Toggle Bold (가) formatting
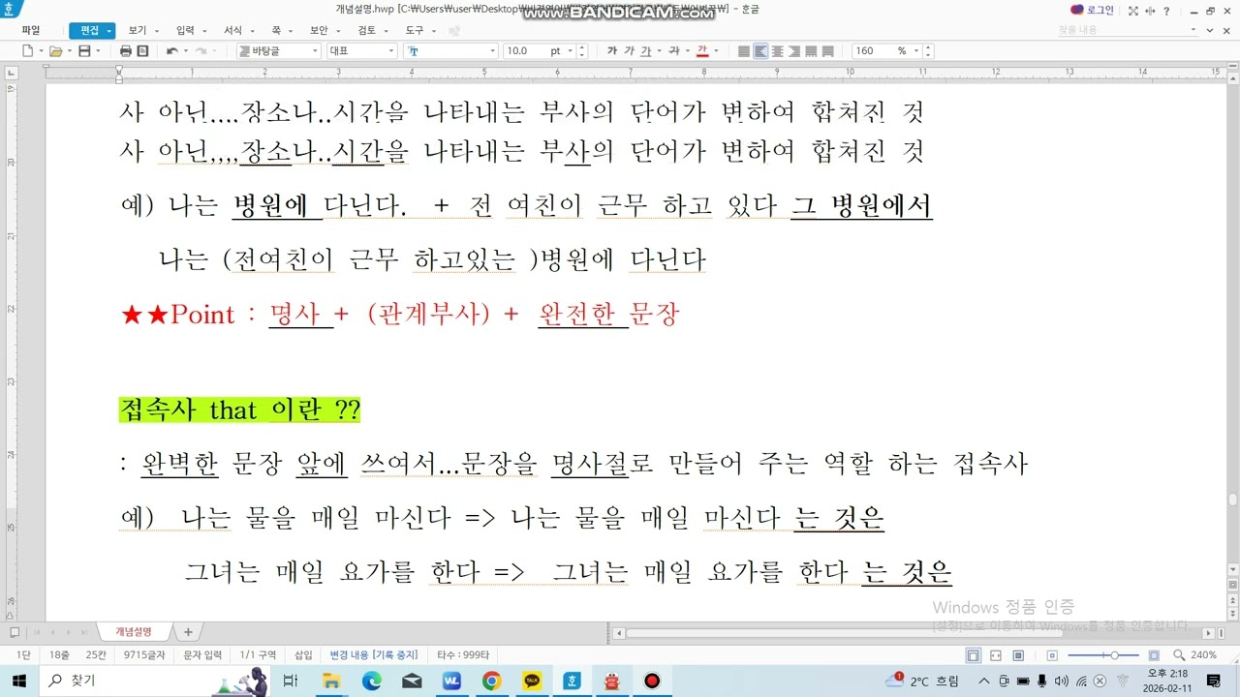This screenshot has height=697, width=1240. (x=612, y=51)
